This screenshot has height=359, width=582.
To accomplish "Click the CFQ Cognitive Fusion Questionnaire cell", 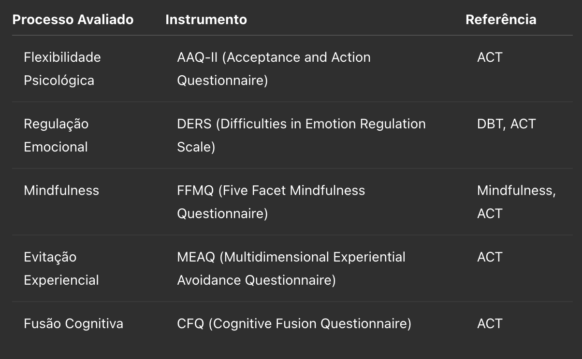I will (294, 324).
